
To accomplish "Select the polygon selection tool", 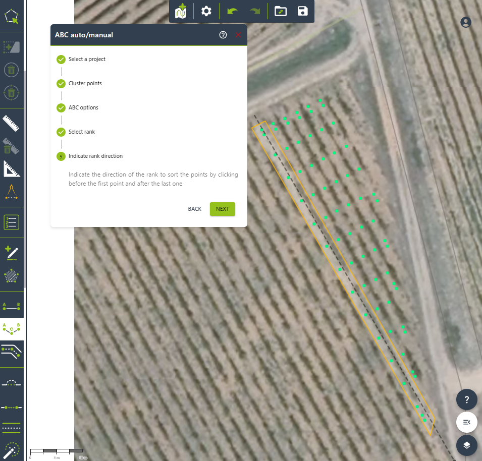I will pos(11,16).
